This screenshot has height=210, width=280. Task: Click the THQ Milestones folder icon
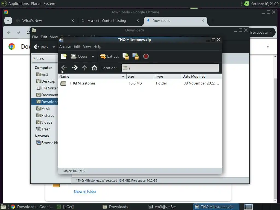(x=63, y=83)
